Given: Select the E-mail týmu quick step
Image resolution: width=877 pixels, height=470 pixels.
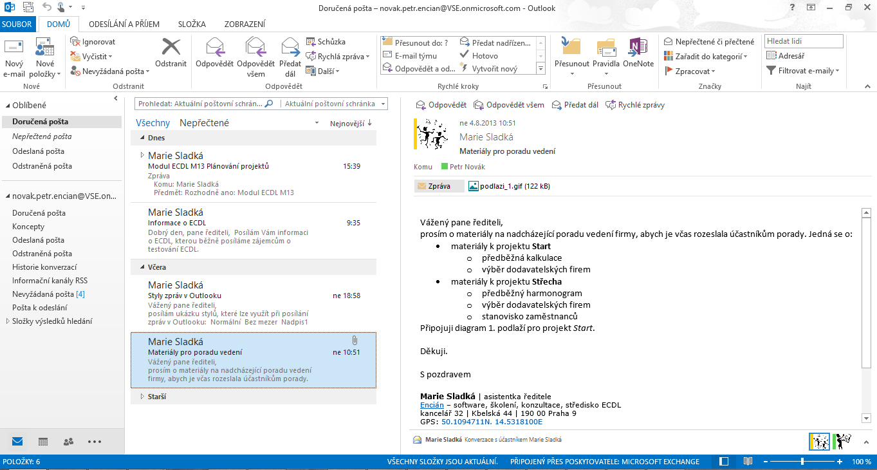Looking at the screenshot, I should pyautogui.click(x=410, y=56).
